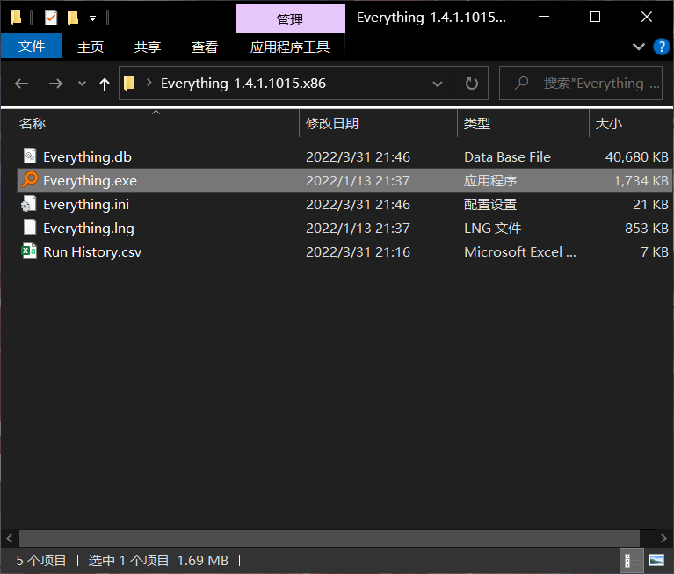Click the Data Base File type cell

coord(507,157)
